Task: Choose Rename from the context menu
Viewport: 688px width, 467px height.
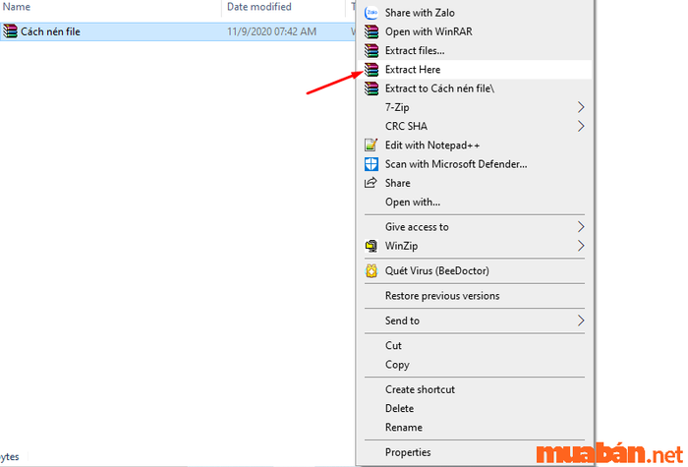Action: pos(475,428)
